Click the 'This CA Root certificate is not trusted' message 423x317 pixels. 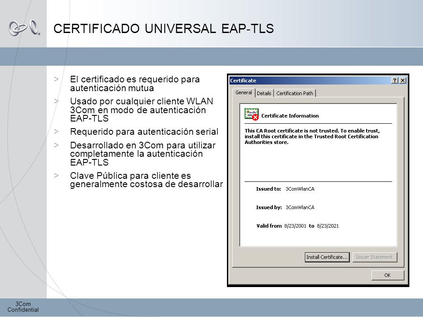click(312, 136)
